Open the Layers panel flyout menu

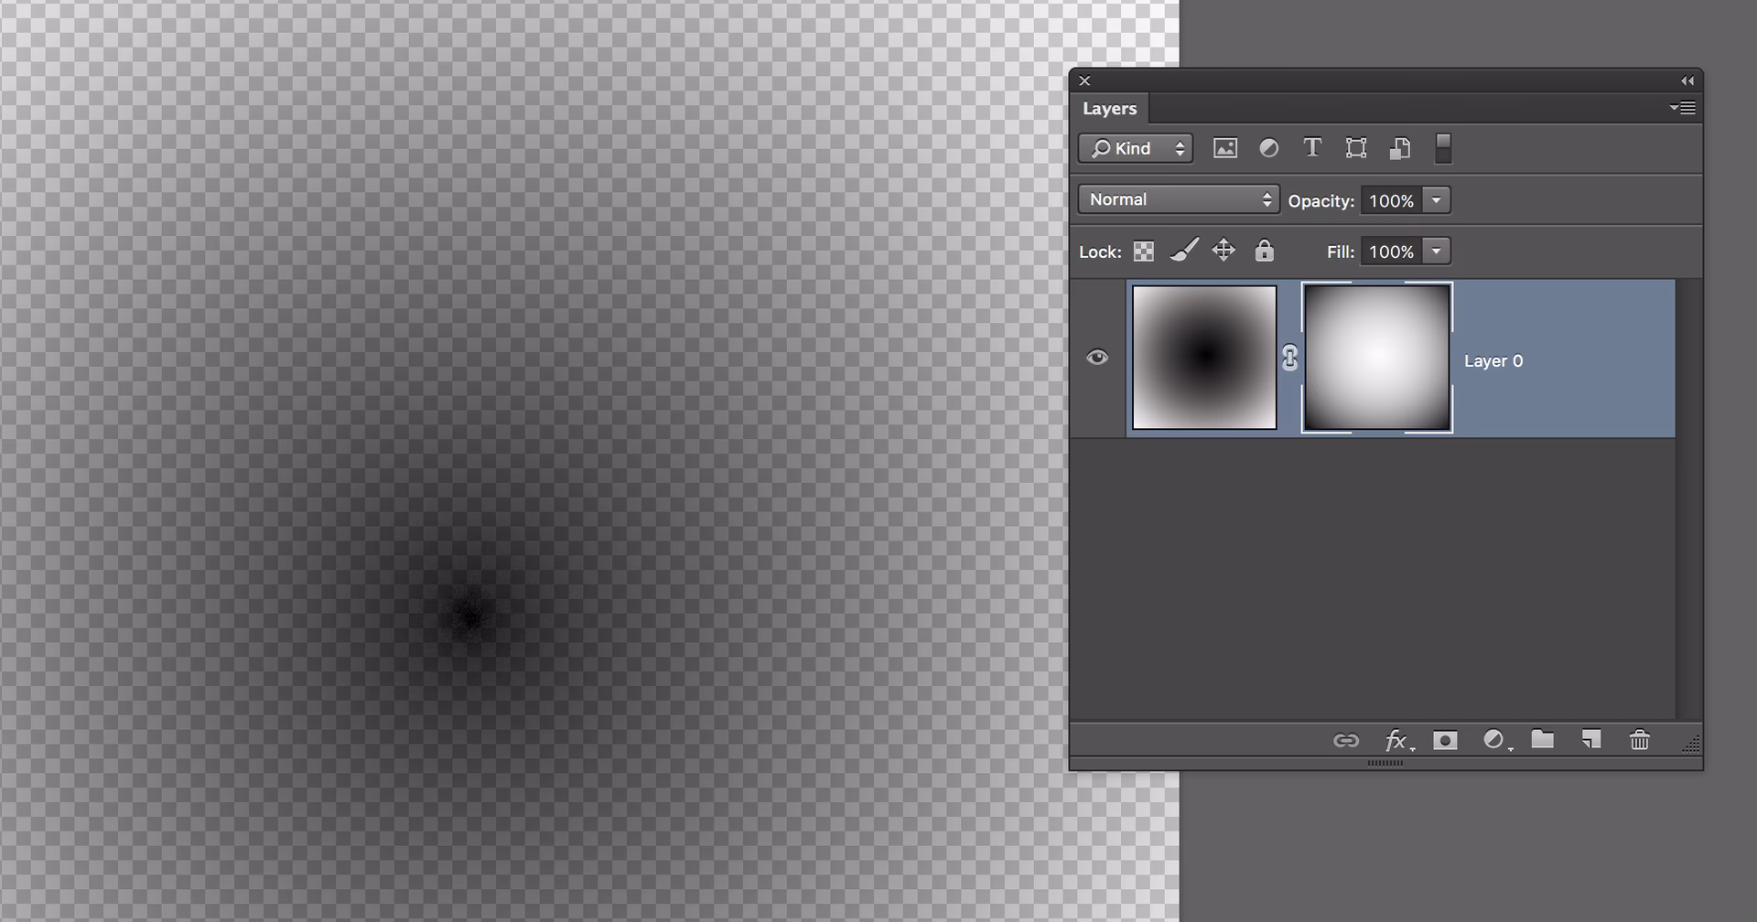1682,108
